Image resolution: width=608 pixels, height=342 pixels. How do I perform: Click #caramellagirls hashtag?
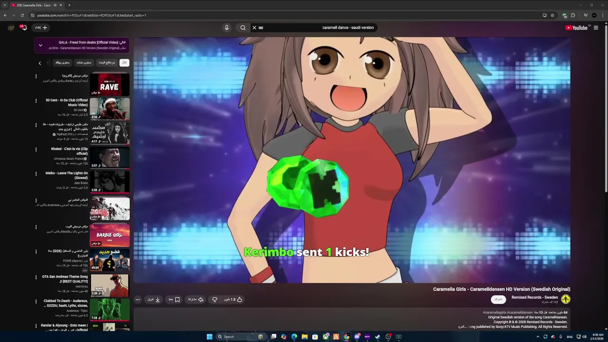[494, 313]
